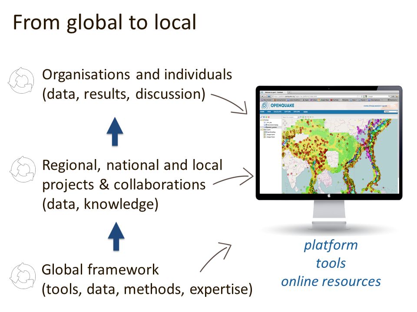Collapse the Base Layers tree folder

tap(261, 130)
